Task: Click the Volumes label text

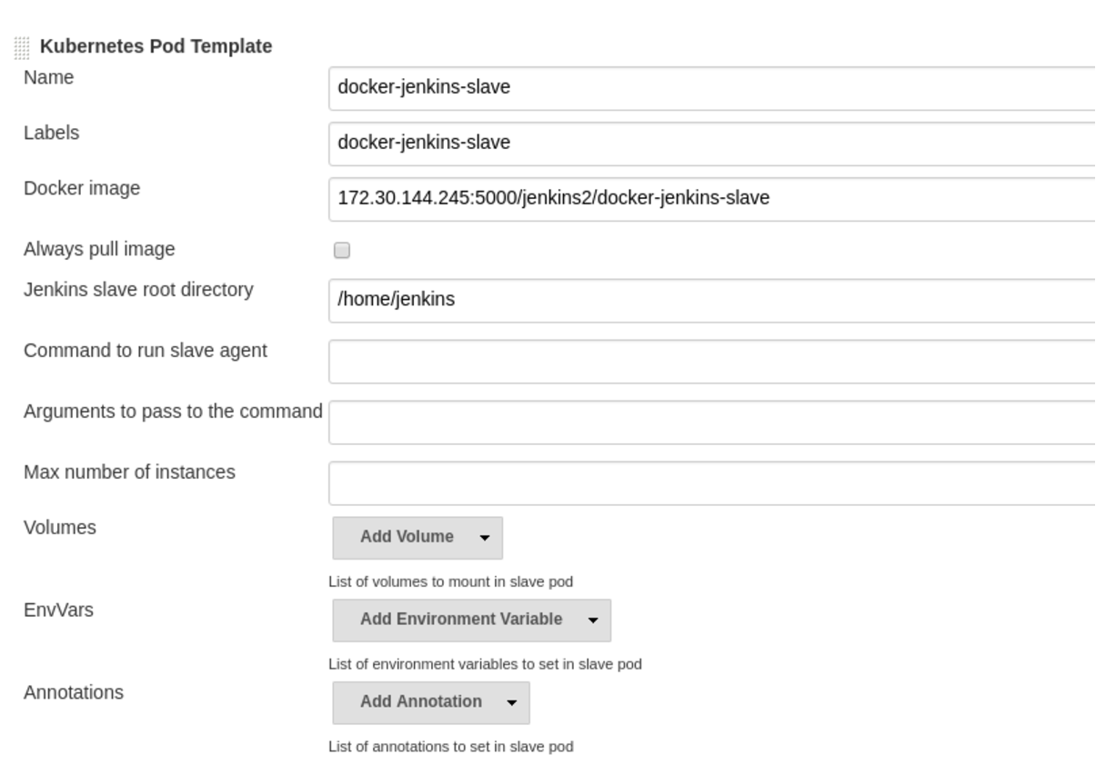Action: pyautogui.click(x=60, y=528)
